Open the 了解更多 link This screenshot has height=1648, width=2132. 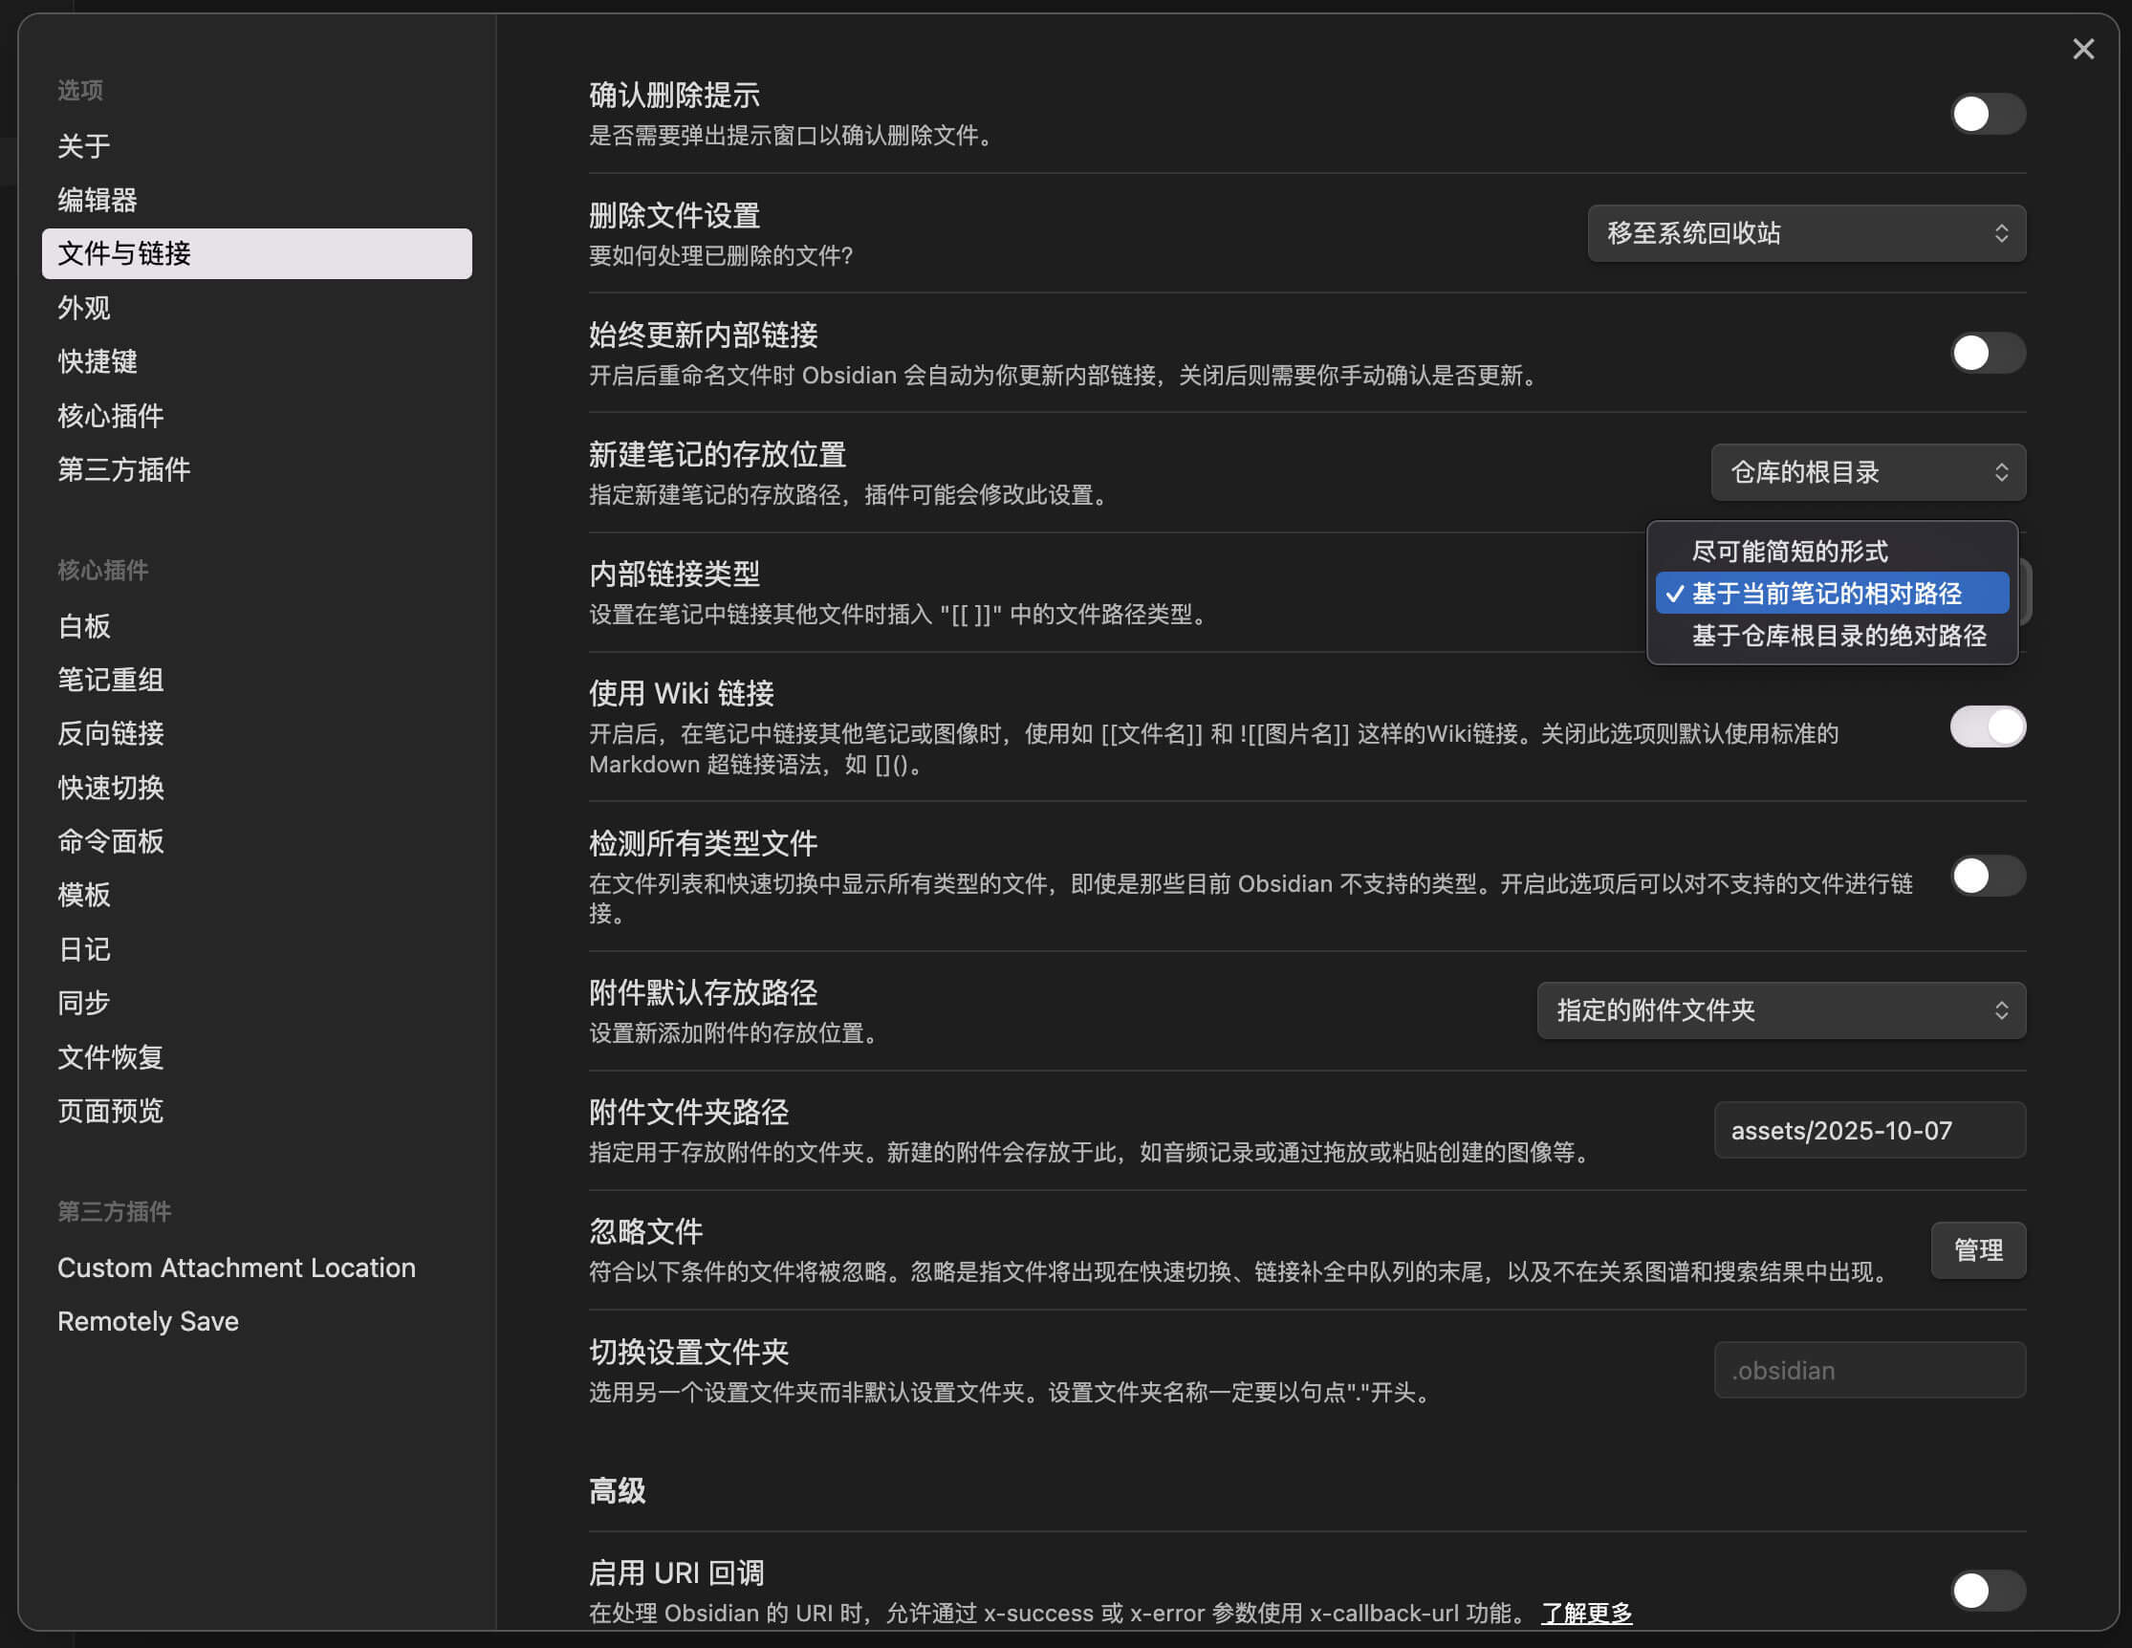coord(1586,1613)
